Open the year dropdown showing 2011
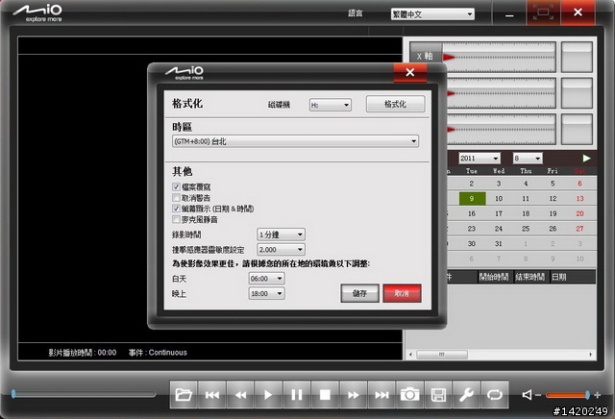This screenshot has height=419, width=615. tap(480, 159)
